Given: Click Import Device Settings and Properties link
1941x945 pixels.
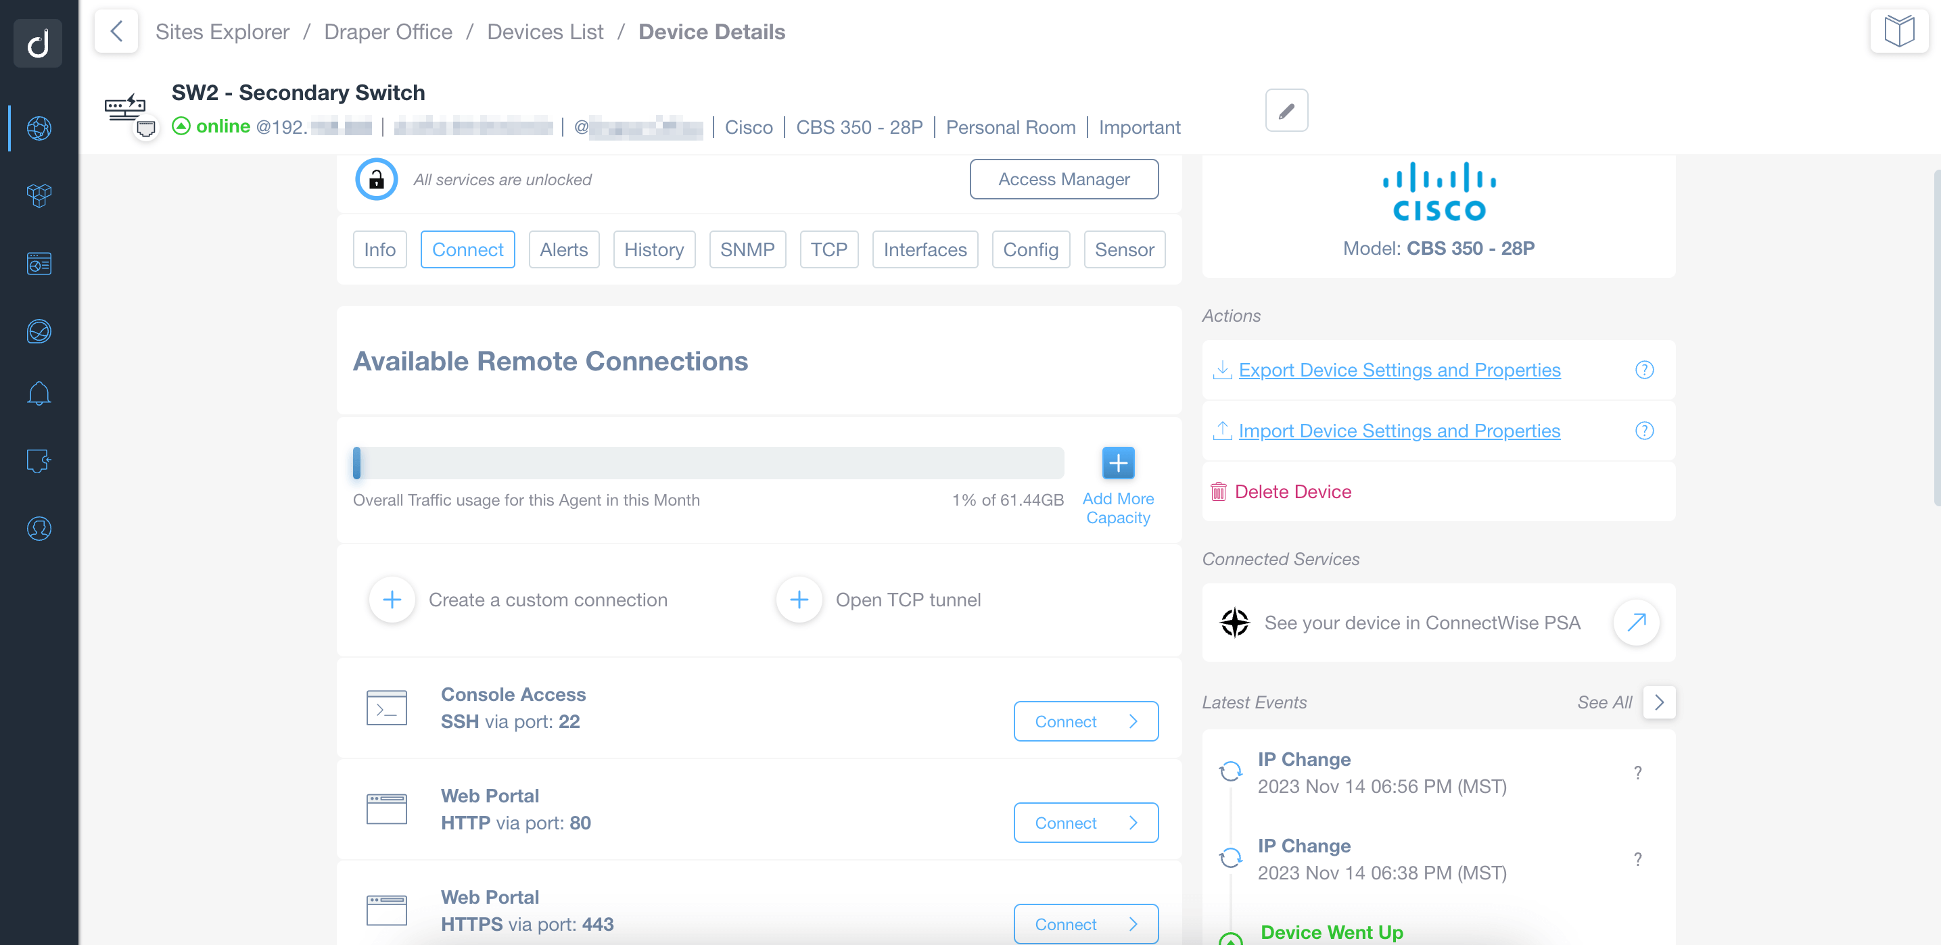Looking at the screenshot, I should click(1399, 431).
